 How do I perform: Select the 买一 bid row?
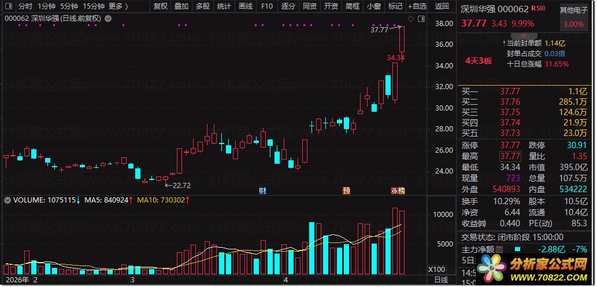point(524,91)
